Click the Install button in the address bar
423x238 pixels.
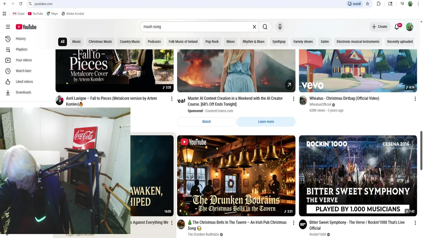(354, 4)
